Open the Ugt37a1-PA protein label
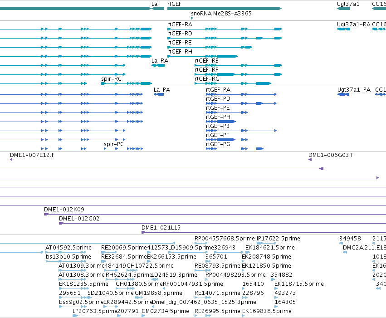The image size is (386, 318). pyautogui.click(x=354, y=90)
